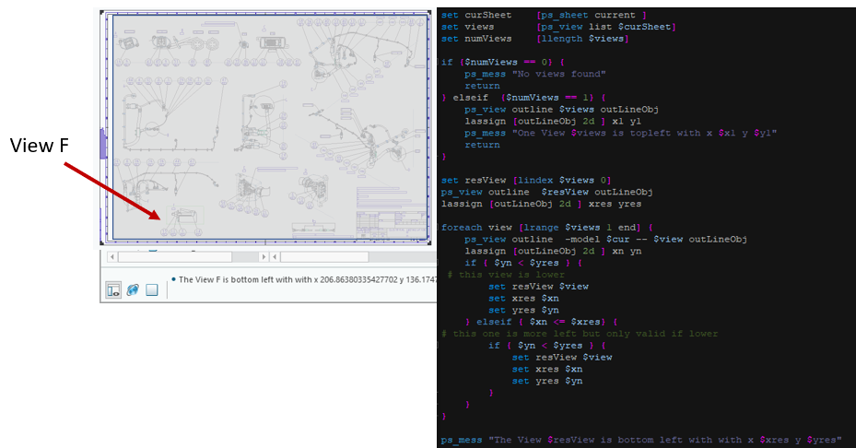Select the title block in sheet corner

point(392,225)
